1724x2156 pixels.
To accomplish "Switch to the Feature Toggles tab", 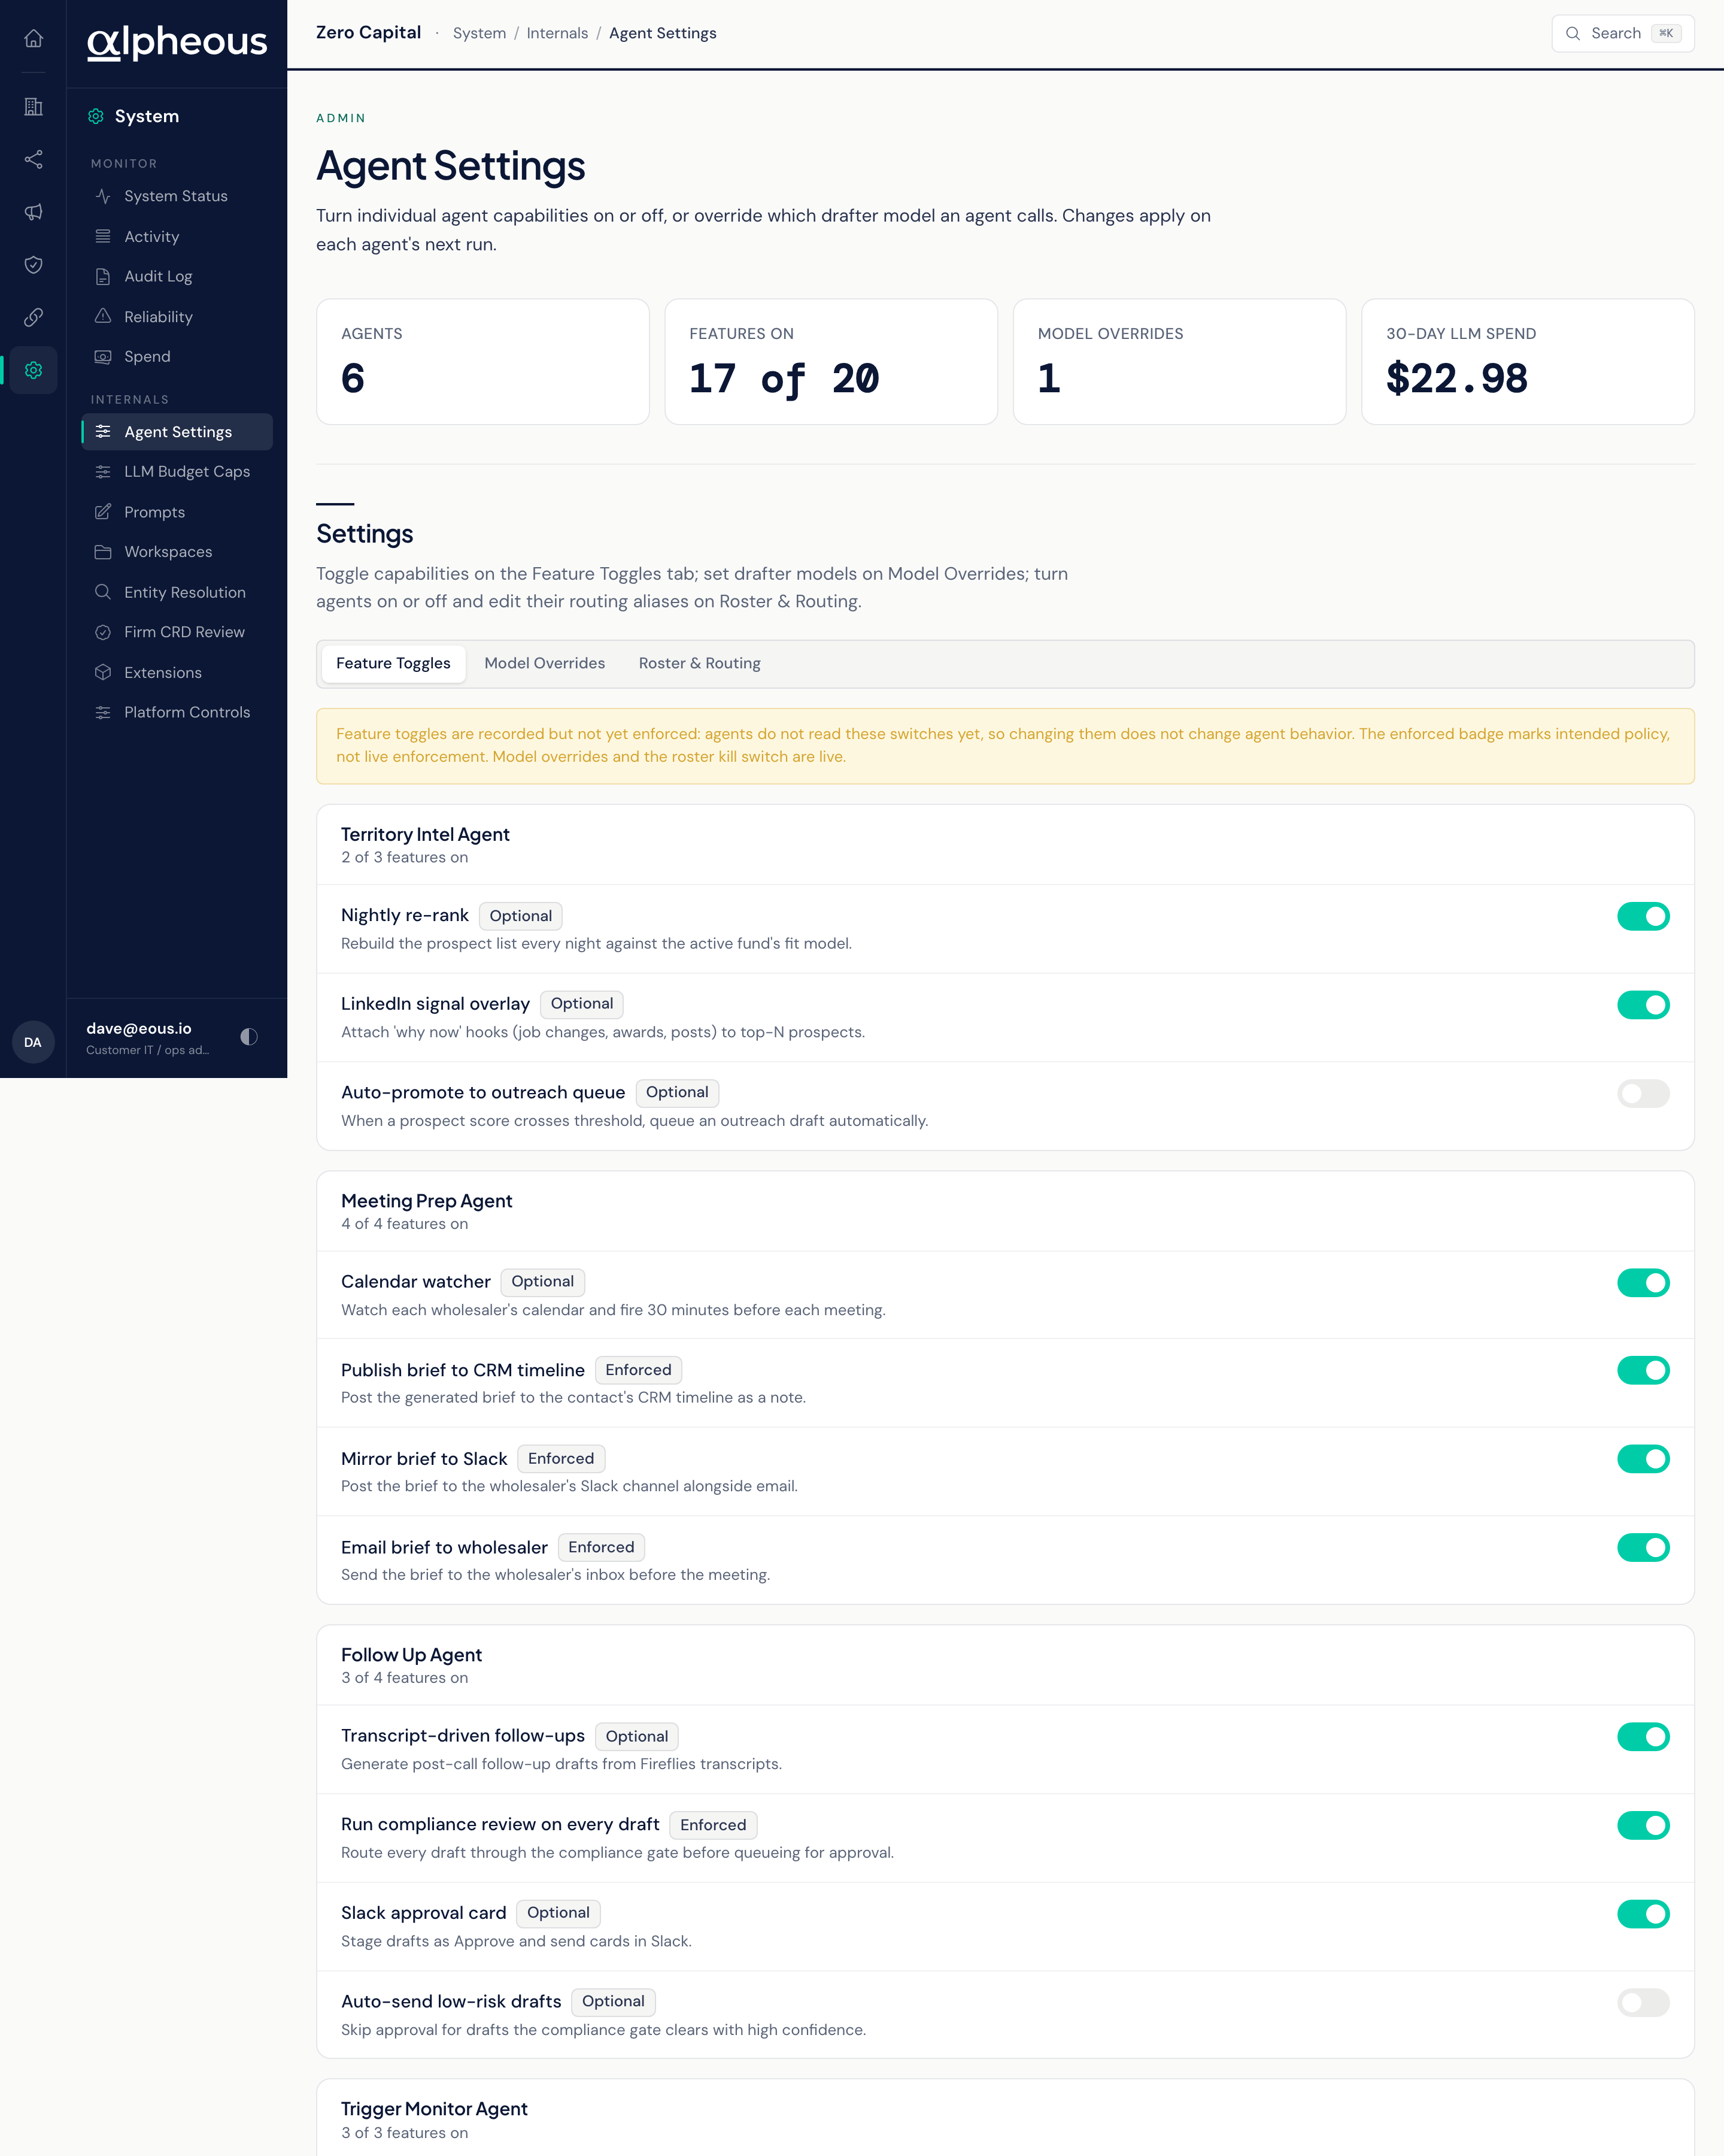I will [393, 663].
